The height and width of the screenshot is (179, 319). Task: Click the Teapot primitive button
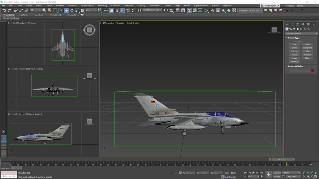pyautogui.click(x=294, y=58)
